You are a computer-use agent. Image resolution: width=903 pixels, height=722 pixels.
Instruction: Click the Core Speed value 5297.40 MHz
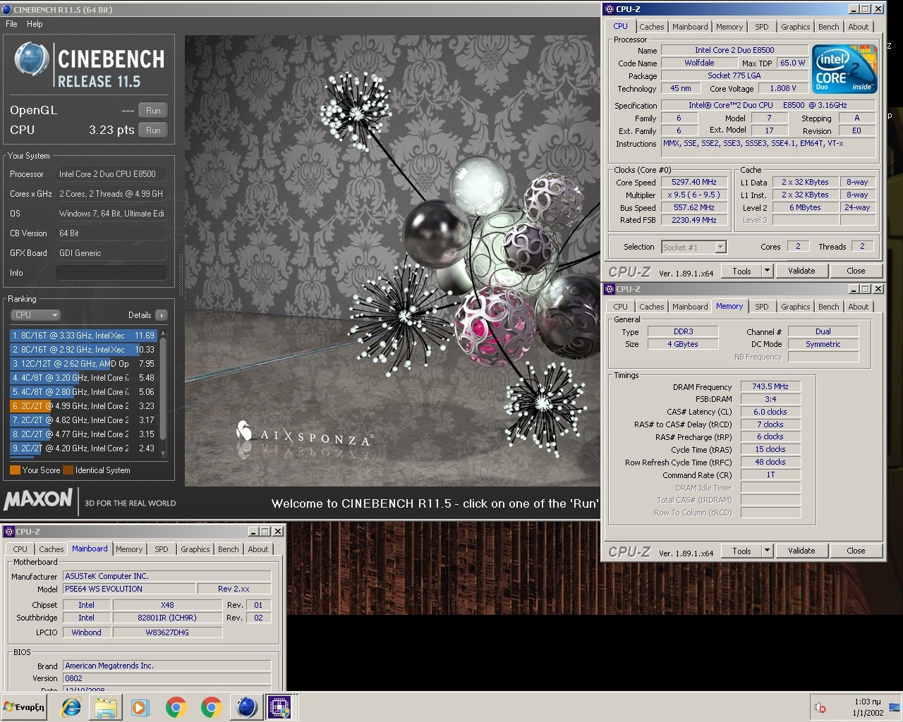click(693, 182)
